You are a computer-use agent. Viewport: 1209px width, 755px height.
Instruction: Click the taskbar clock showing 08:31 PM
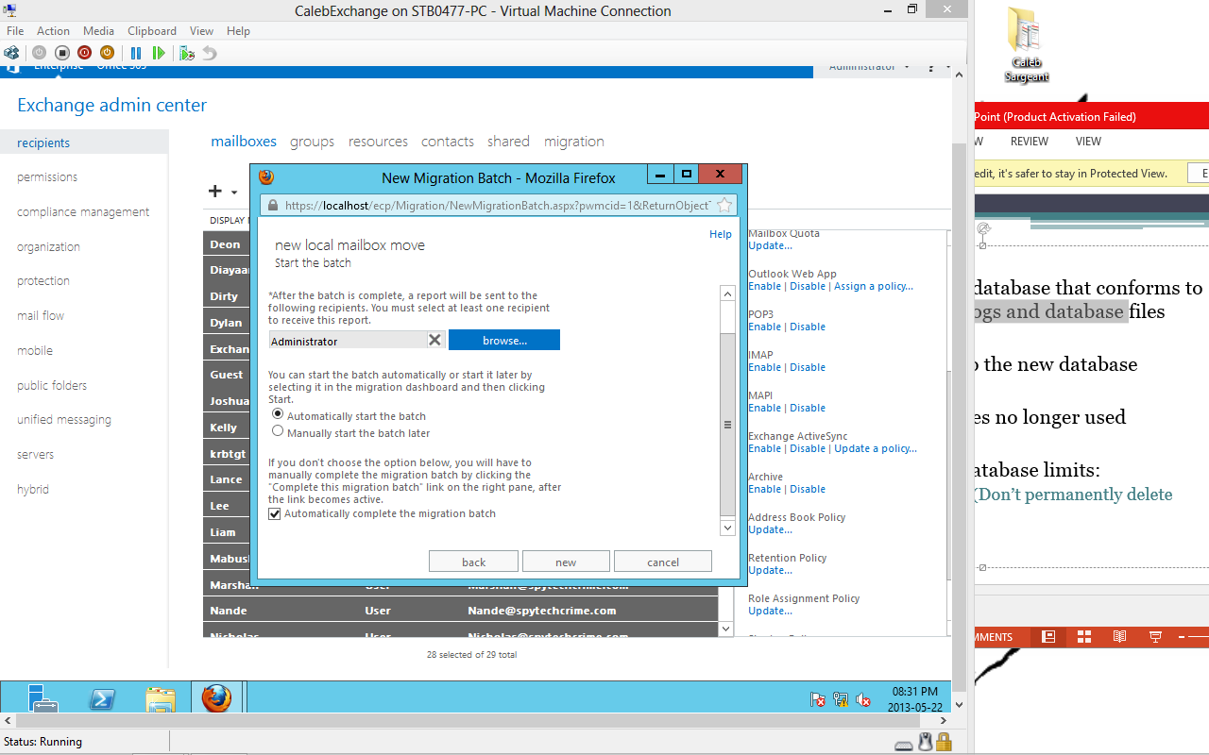point(914,699)
